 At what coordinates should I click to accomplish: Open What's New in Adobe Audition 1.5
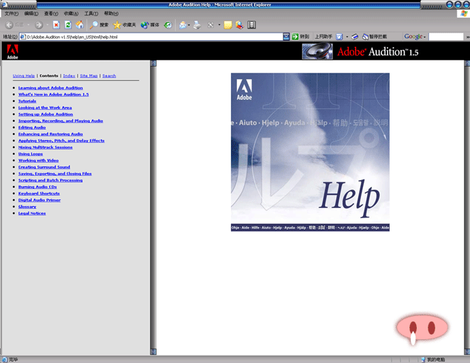point(53,94)
